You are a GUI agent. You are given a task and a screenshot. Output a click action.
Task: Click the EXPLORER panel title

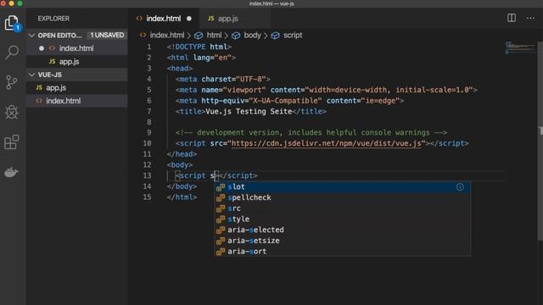click(53, 19)
